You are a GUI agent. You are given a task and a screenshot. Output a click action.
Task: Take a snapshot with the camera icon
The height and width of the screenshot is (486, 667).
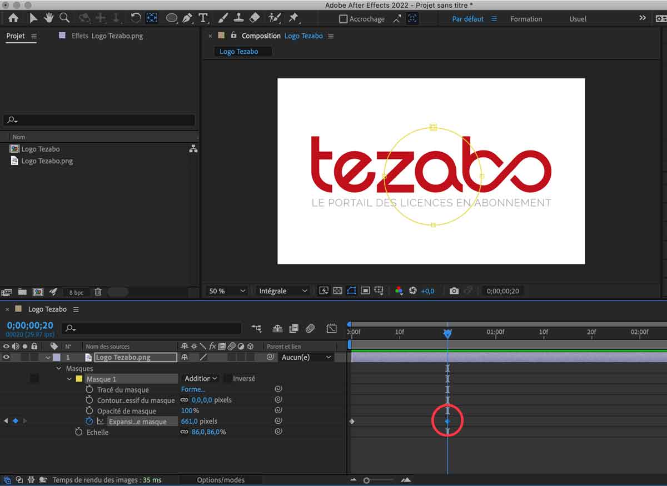pyautogui.click(x=454, y=291)
